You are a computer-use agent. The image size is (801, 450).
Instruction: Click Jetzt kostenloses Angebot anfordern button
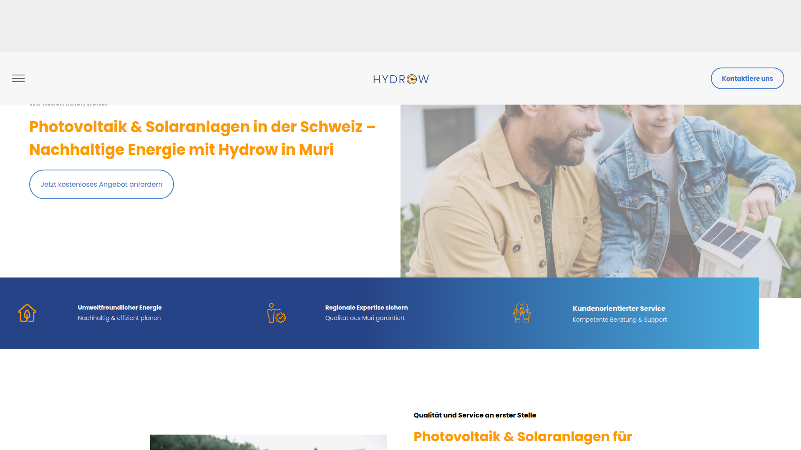[101, 184]
